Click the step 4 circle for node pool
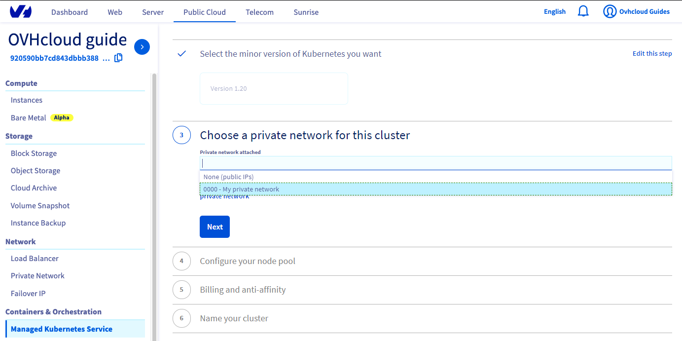The image size is (682, 341). 181,261
